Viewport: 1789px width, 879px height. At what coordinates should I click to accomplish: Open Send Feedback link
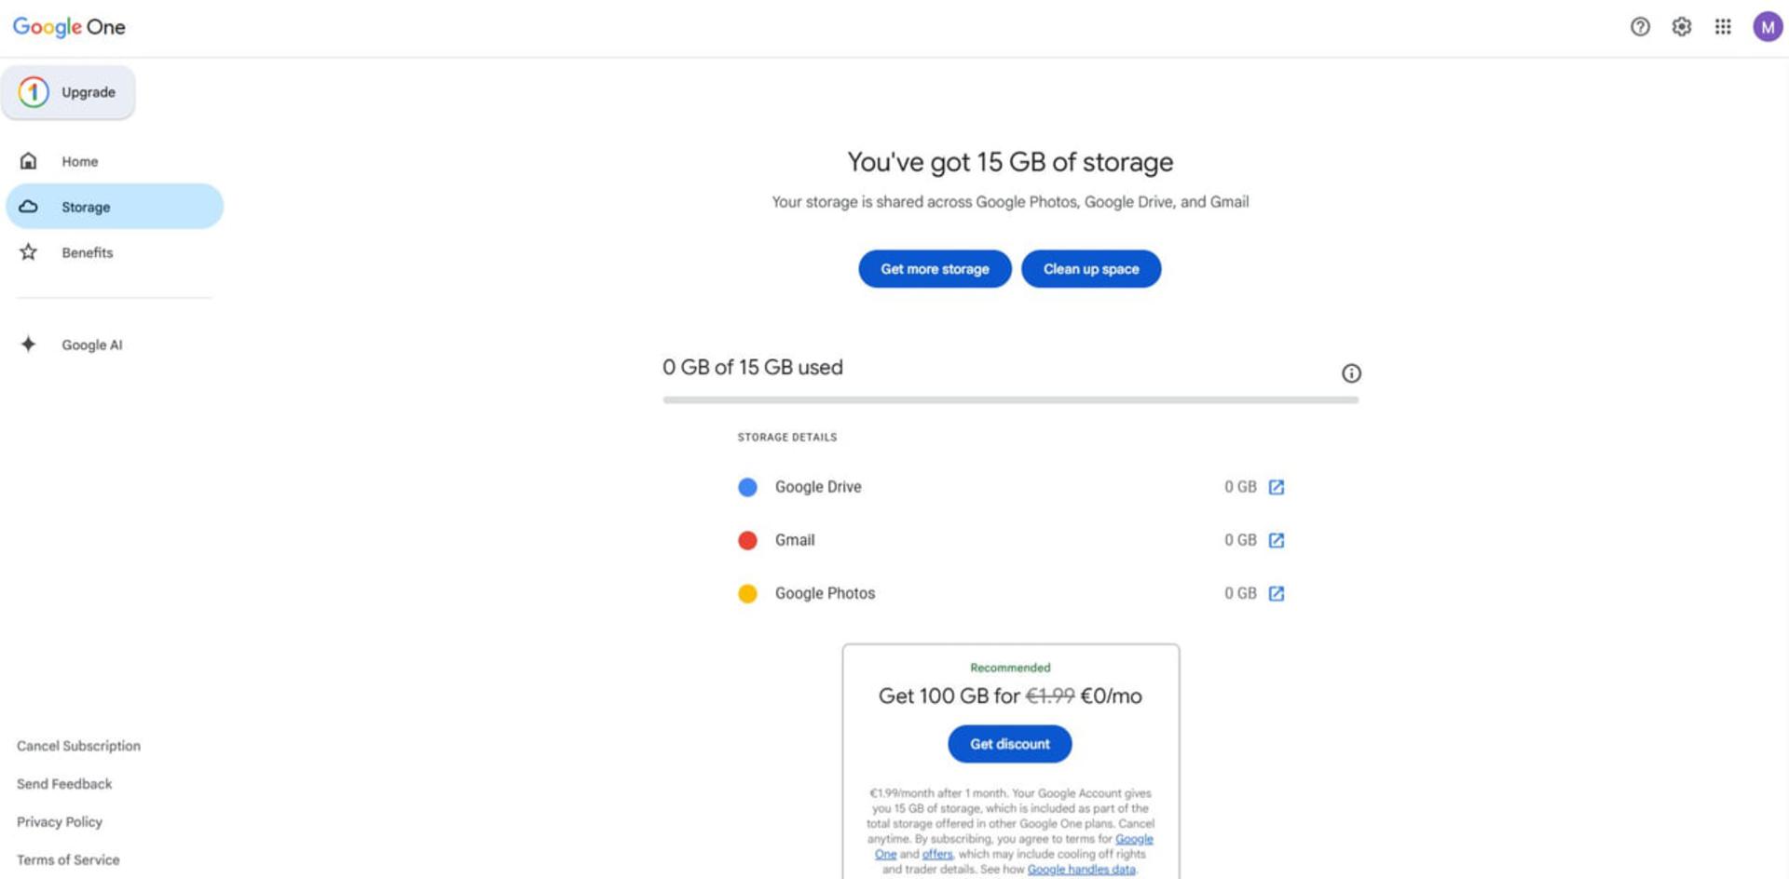(x=64, y=784)
